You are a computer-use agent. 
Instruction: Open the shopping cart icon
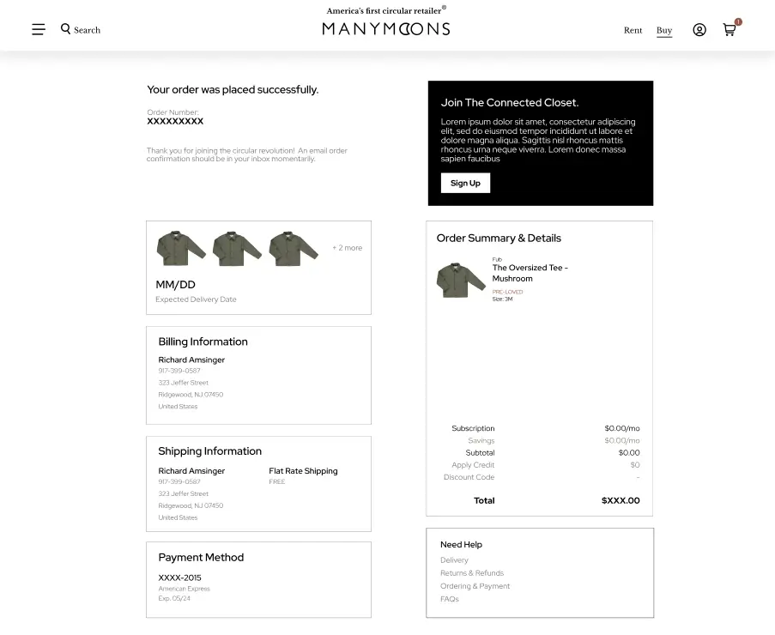coord(730,30)
